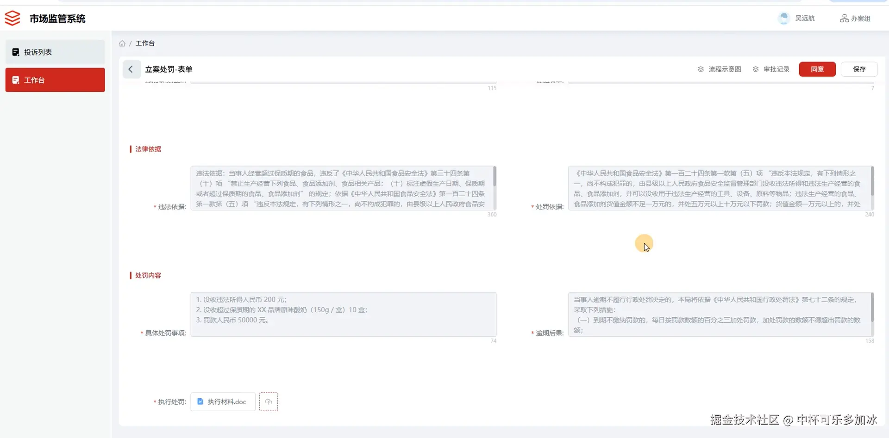Go back using the left chevron button
The height and width of the screenshot is (438, 889).
coord(131,69)
